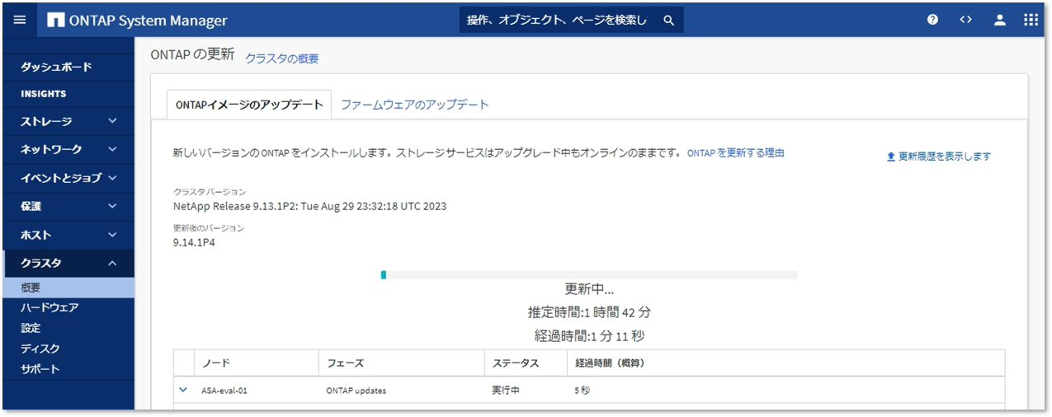Click the 推定時間:1 時間 42 分 text
Screen dimensions: 1052x417
[589, 312]
